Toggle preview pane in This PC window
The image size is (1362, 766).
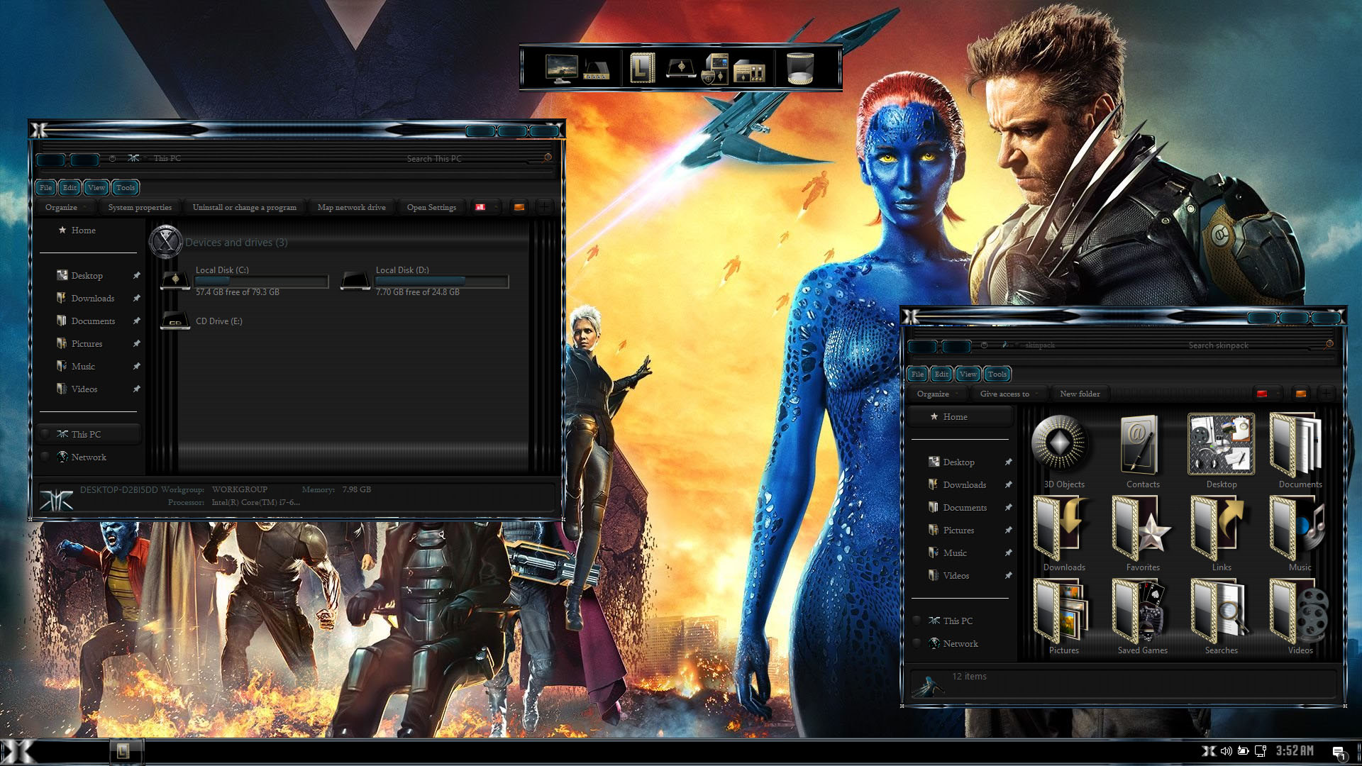point(519,207)
